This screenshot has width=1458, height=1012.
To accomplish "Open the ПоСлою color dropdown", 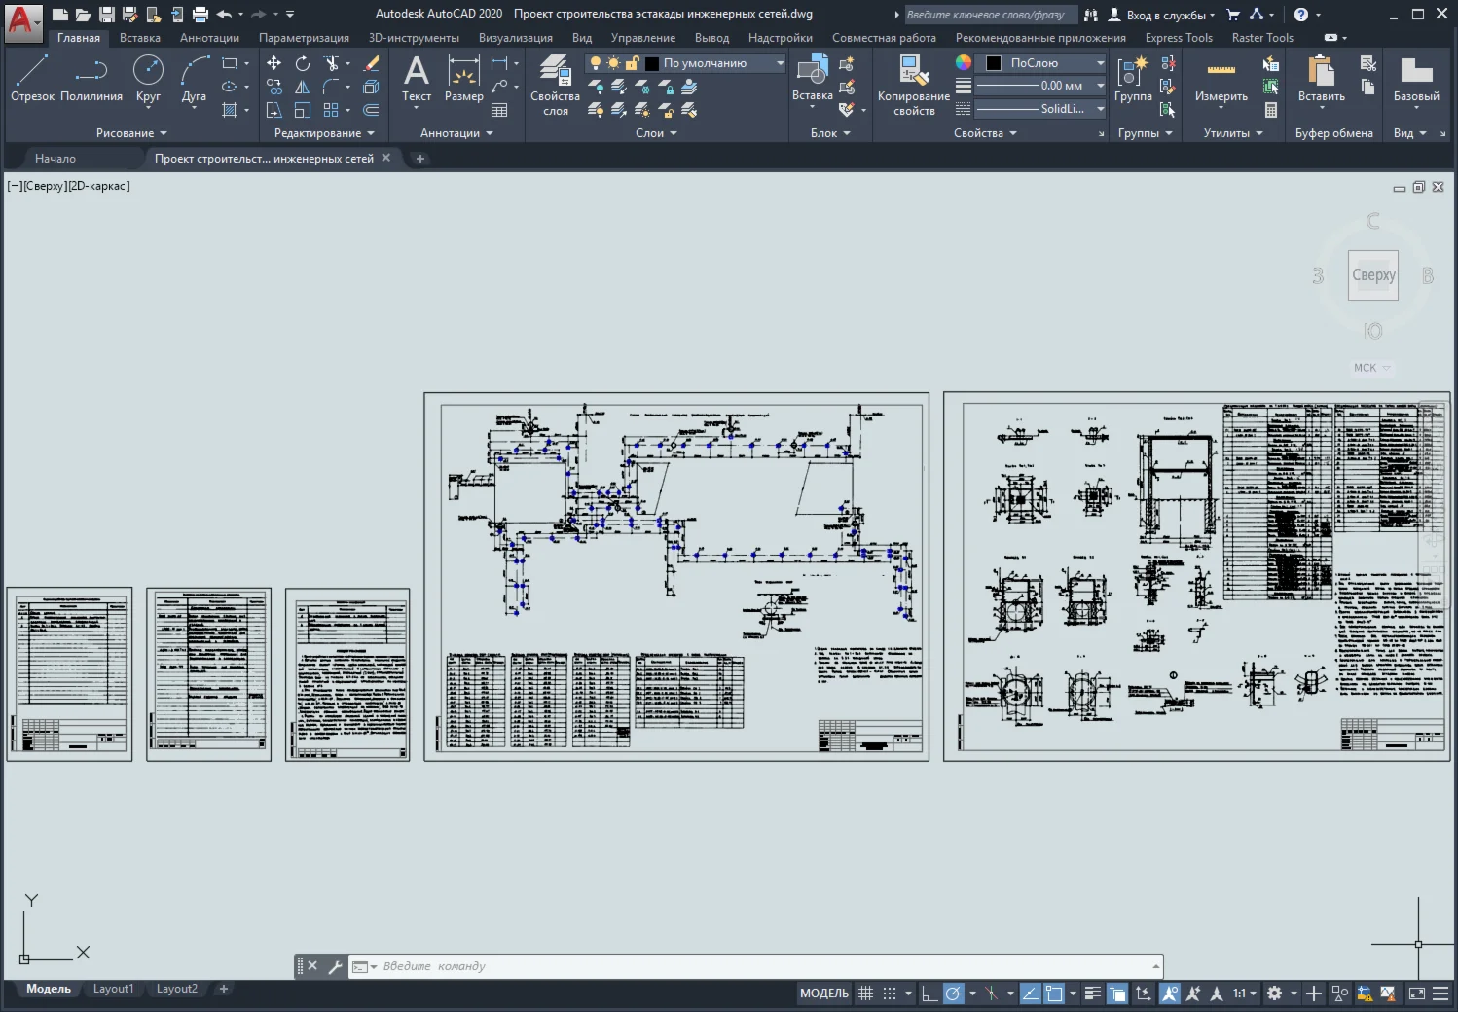I will tap(1041, 63).
